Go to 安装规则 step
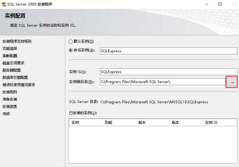Viewport: 239px width, 167px height. coord(10,92)
